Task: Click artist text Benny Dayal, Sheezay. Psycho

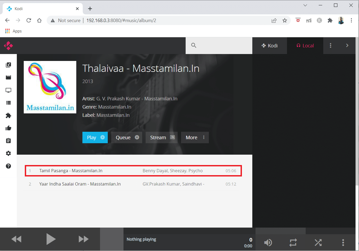Action: pyautogui.click(x=173, y=171)
